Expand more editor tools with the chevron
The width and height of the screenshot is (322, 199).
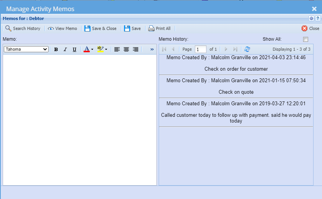coord(152,50)
